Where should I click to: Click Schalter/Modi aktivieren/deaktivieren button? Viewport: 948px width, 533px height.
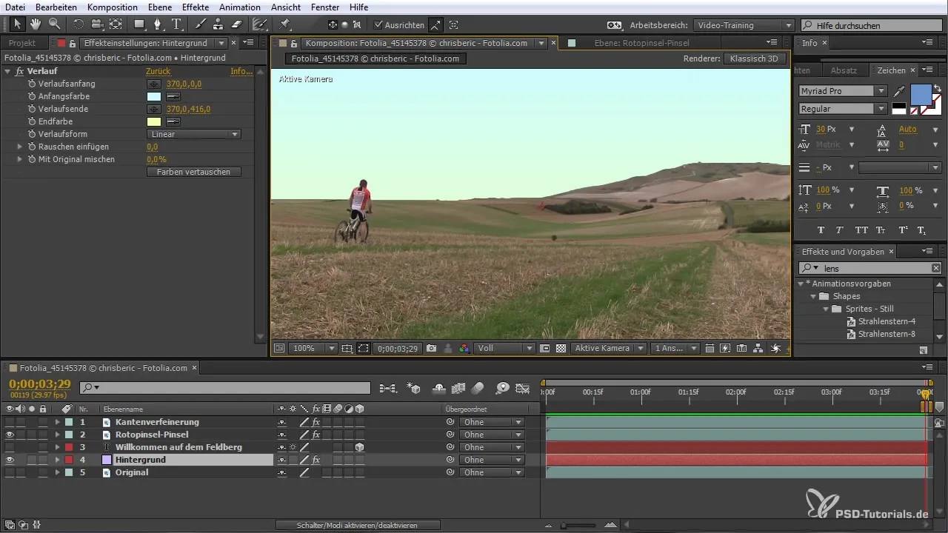pyautogui.click(x=358, y=525)
